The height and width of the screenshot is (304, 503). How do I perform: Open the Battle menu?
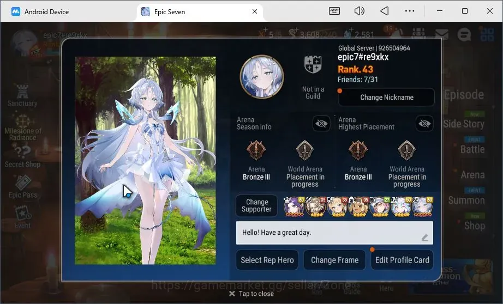click(472, 149)
